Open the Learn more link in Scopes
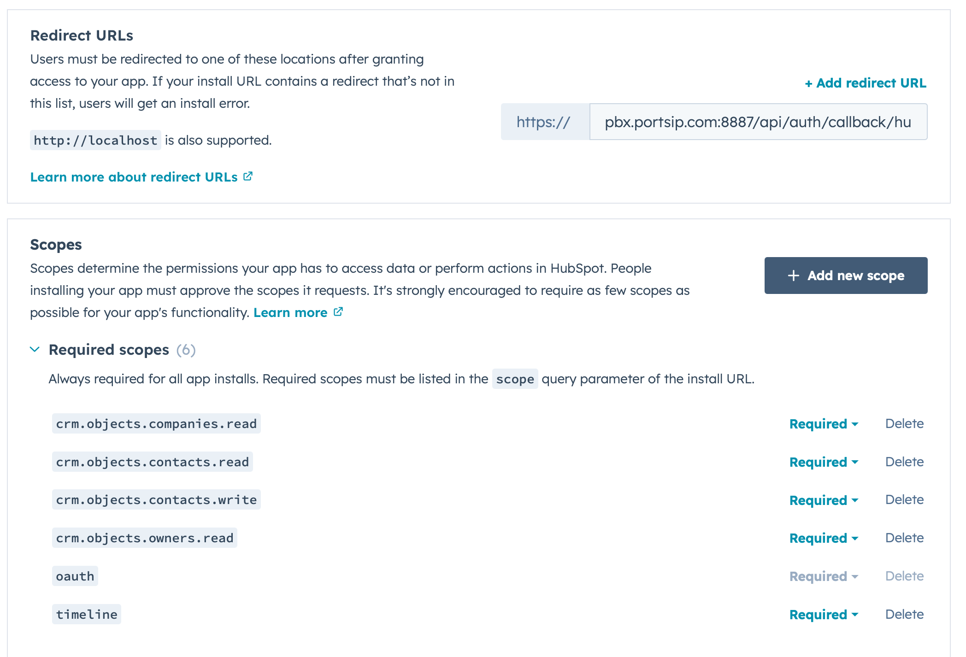The width and height of the screenshot is (966, 657). (290, 312)
